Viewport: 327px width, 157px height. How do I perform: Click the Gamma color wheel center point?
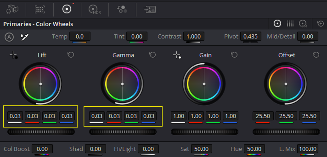[122, 84]
